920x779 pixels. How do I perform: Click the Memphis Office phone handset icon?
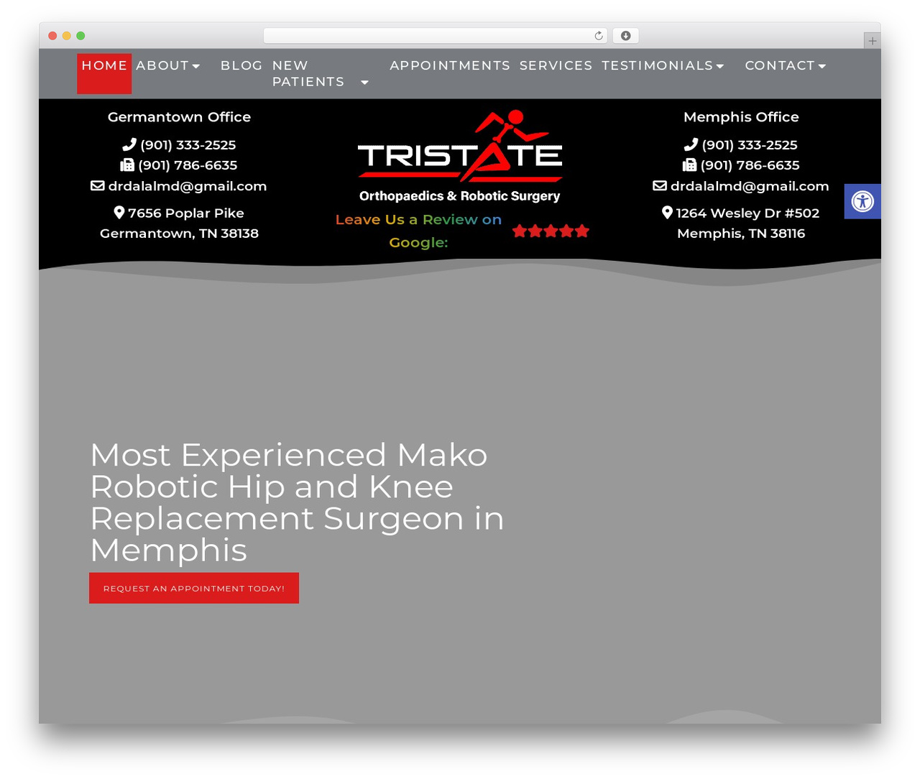click(x=691, y=144)
